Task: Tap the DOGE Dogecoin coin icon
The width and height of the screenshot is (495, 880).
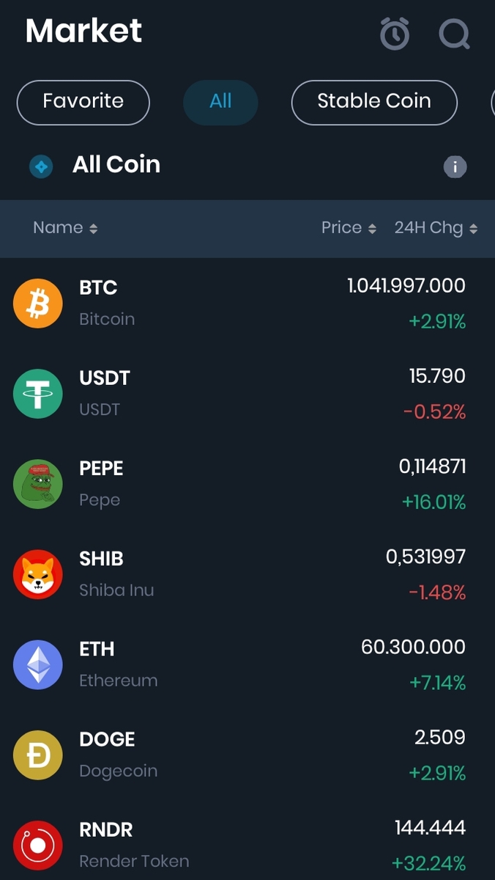Action: [x=37, y=755]
